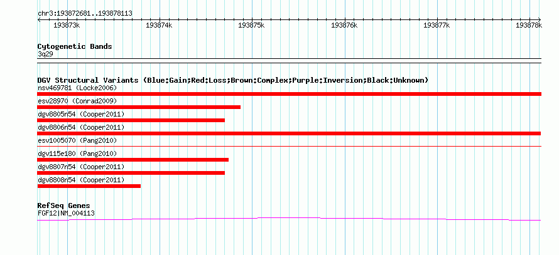
Task: Click the 193875k ruler tick label
Action: [x=251, y=25]
